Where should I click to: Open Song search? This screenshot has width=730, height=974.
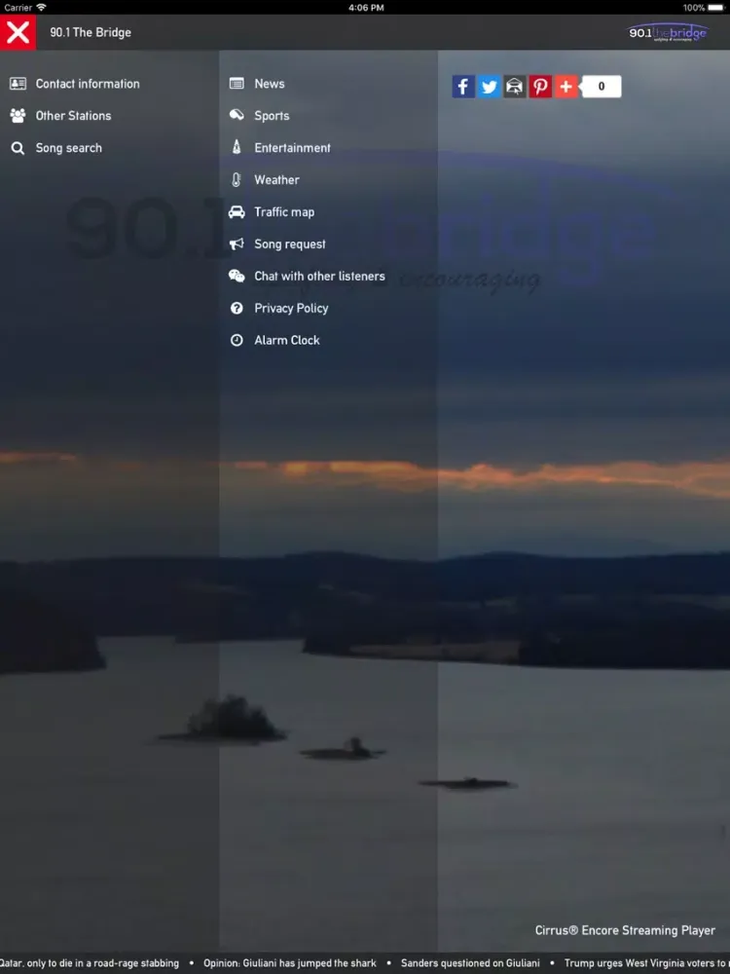click(x=68, y=148)
